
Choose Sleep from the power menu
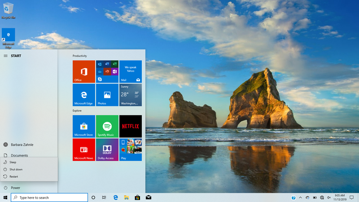click(x=29, y=162)
